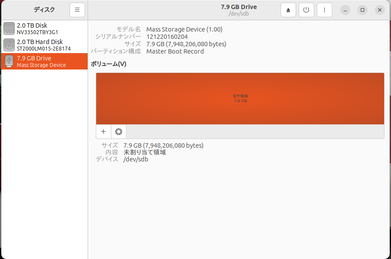Close the Disks window
This screenshot has width=391, height=259.
click(x=380, y=10)
